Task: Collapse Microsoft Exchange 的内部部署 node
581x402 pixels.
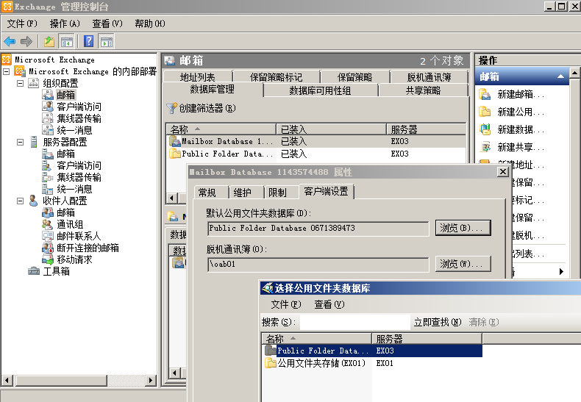Action: [x=7, y=71]
